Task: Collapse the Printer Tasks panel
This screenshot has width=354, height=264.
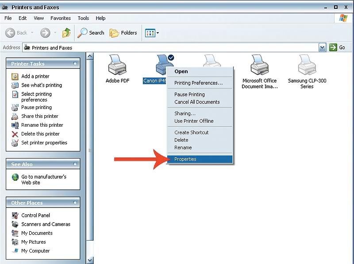Action: pyautogui.click(x=75, y=64)
